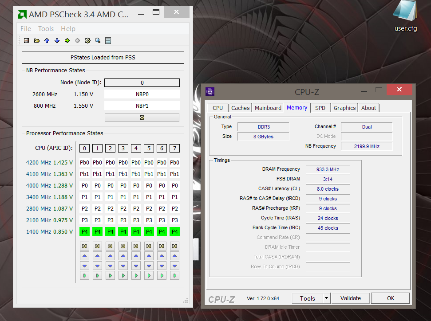Click the down arrow button under CPU 1
This screenshot has height=321, width=431.
[97, 266]
